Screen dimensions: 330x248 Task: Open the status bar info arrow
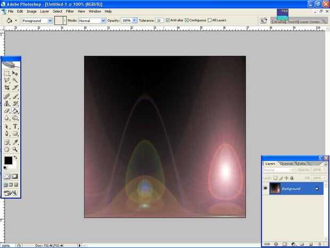[79, 245]
